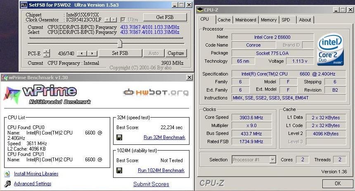Close the wPrime Benchmark window
The height and width of the screenshot is (191, 355).
click(189, 78)
